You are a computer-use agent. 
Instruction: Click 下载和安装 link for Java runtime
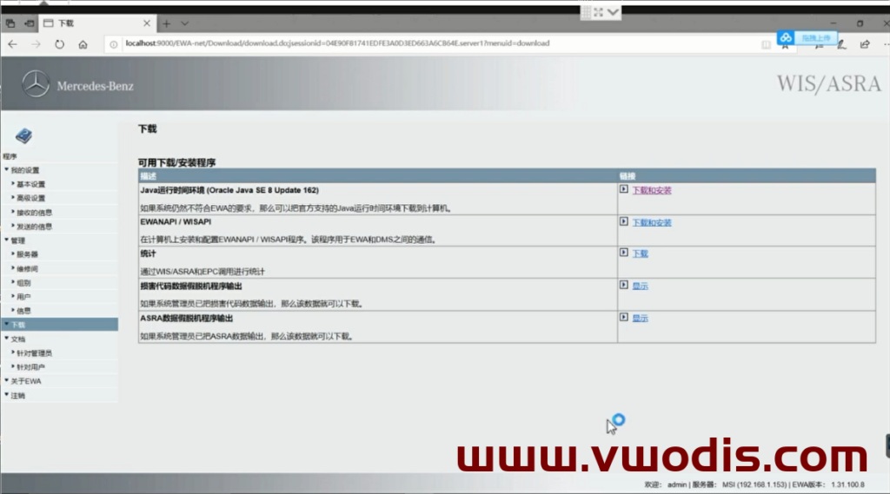pos(652,190)
